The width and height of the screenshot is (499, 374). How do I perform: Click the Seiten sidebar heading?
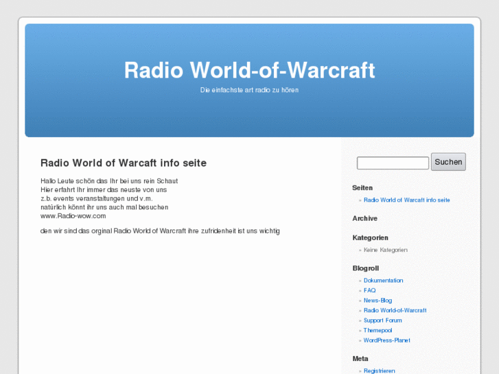(x=362, y=188)
